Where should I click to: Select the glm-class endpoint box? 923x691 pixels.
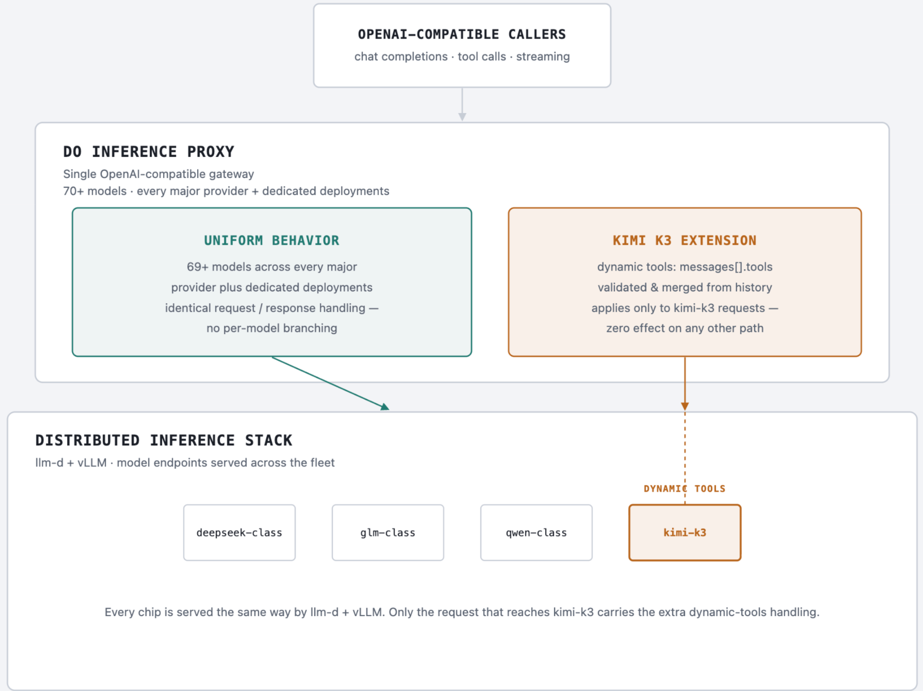pyautogui.click(x=388, y=532)
